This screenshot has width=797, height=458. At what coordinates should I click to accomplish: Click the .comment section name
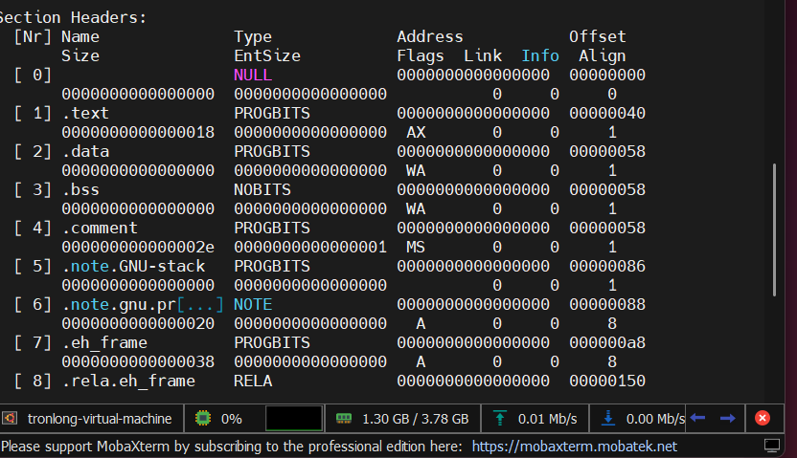(x=100, y=229)
